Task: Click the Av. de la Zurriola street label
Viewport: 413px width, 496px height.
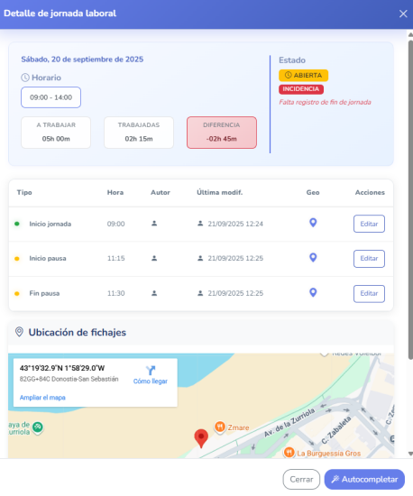Action: (289, 423)
